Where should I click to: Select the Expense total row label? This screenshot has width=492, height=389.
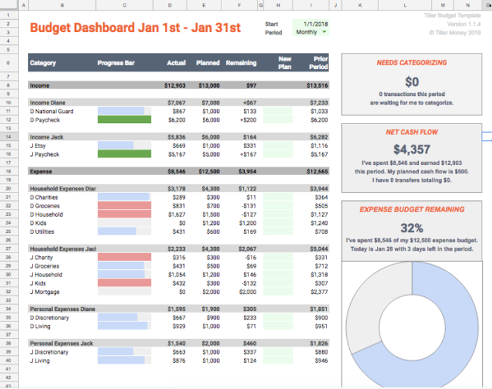tap(41, 171)
